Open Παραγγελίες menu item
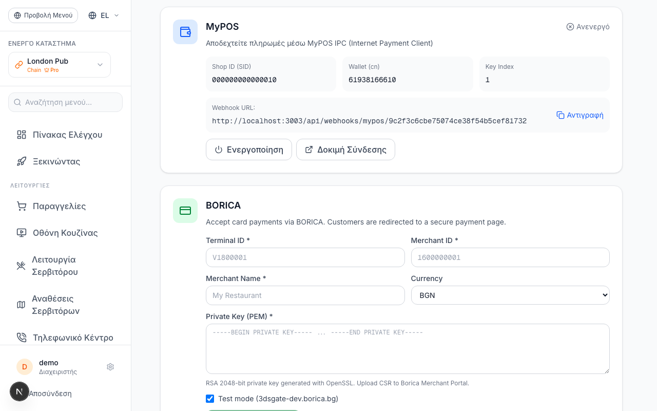 66,206
